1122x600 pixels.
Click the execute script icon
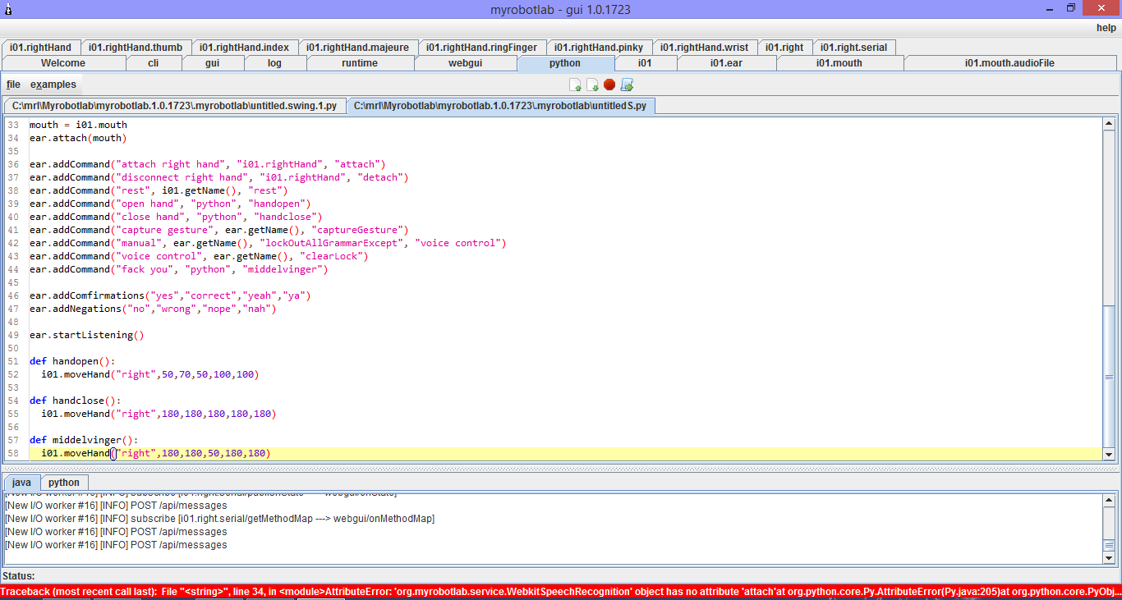click(x=627, y=85)
